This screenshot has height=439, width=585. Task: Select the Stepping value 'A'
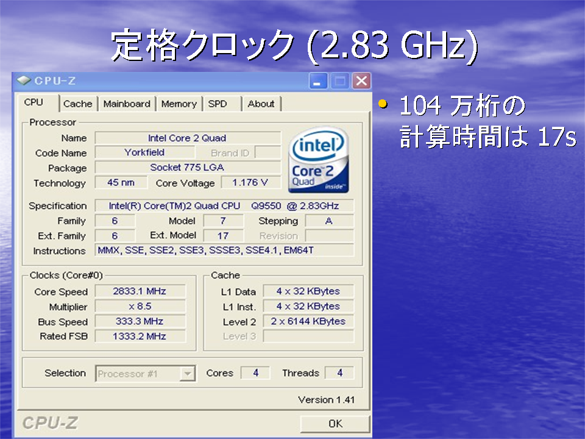(x=330, y=221)
